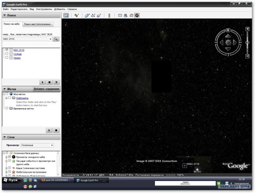Collapse the Основная база данных tree node
This screenshot has width=255, height=193.
click(x=4, y=153)
